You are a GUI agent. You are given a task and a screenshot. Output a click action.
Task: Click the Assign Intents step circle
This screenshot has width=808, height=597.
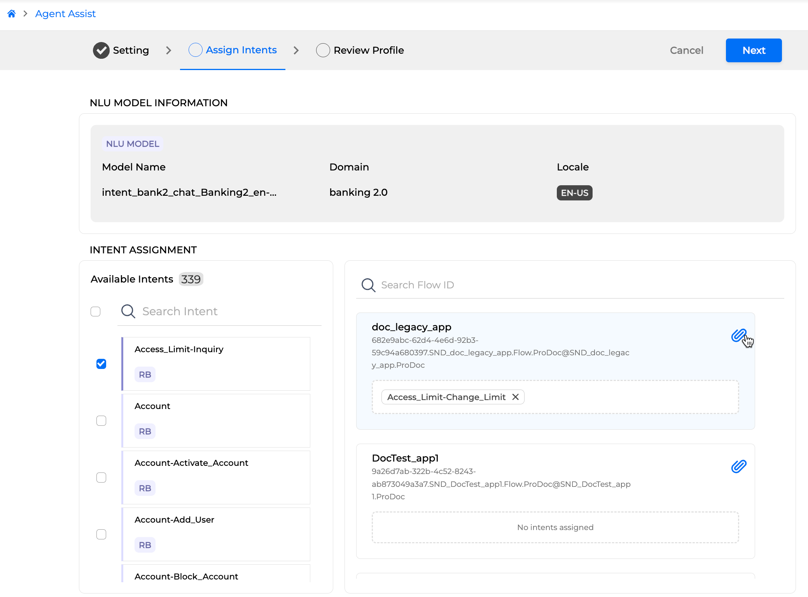pyautogui.click(x=195, y=50)
